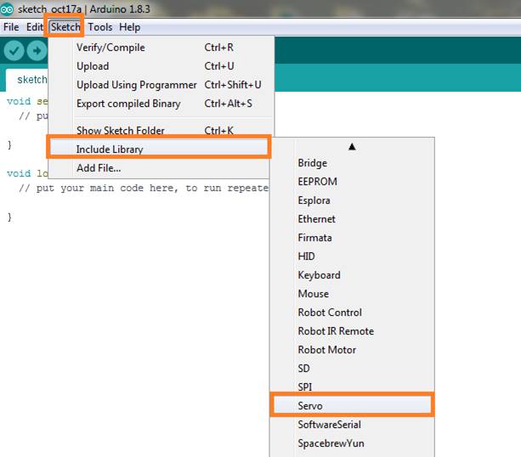Select the Robot Control library
Screen dimensions: 521x457
(352, 313)
